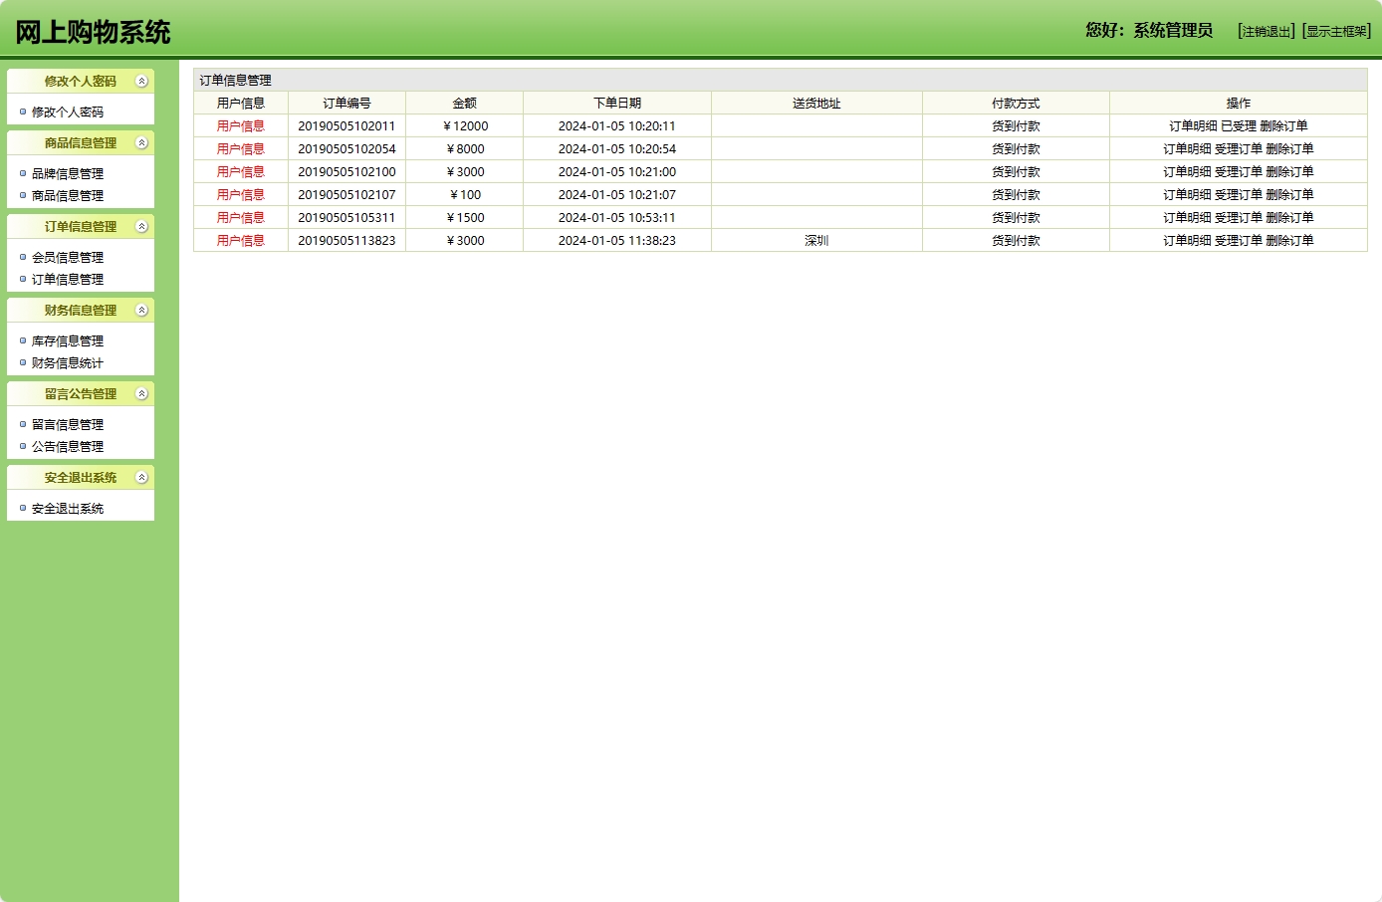The width and height of the screenshot is (1382, 902).
Task: Click the 操作 column header
Action: [1239, 104]
